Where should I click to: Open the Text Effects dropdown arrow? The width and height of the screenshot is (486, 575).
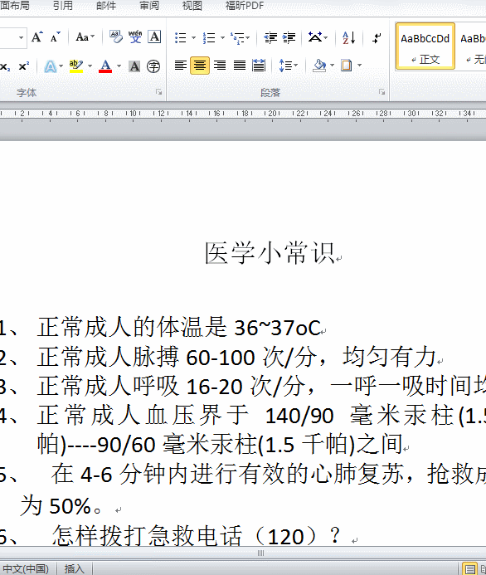[x=61, y=66]
